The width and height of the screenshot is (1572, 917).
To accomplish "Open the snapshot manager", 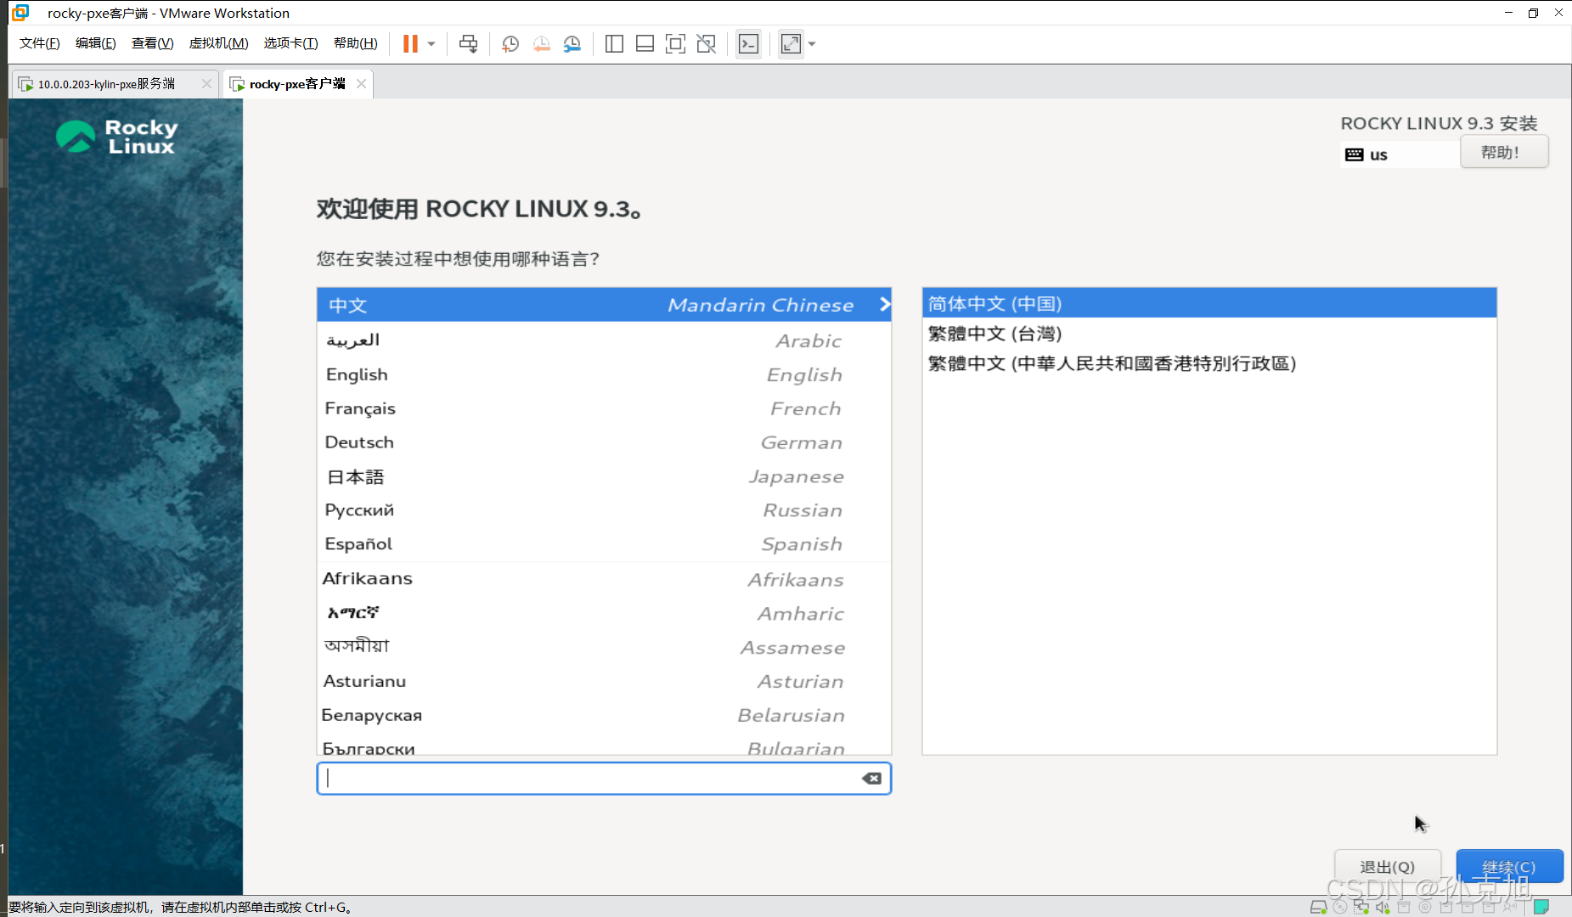I will click(572, 44).
